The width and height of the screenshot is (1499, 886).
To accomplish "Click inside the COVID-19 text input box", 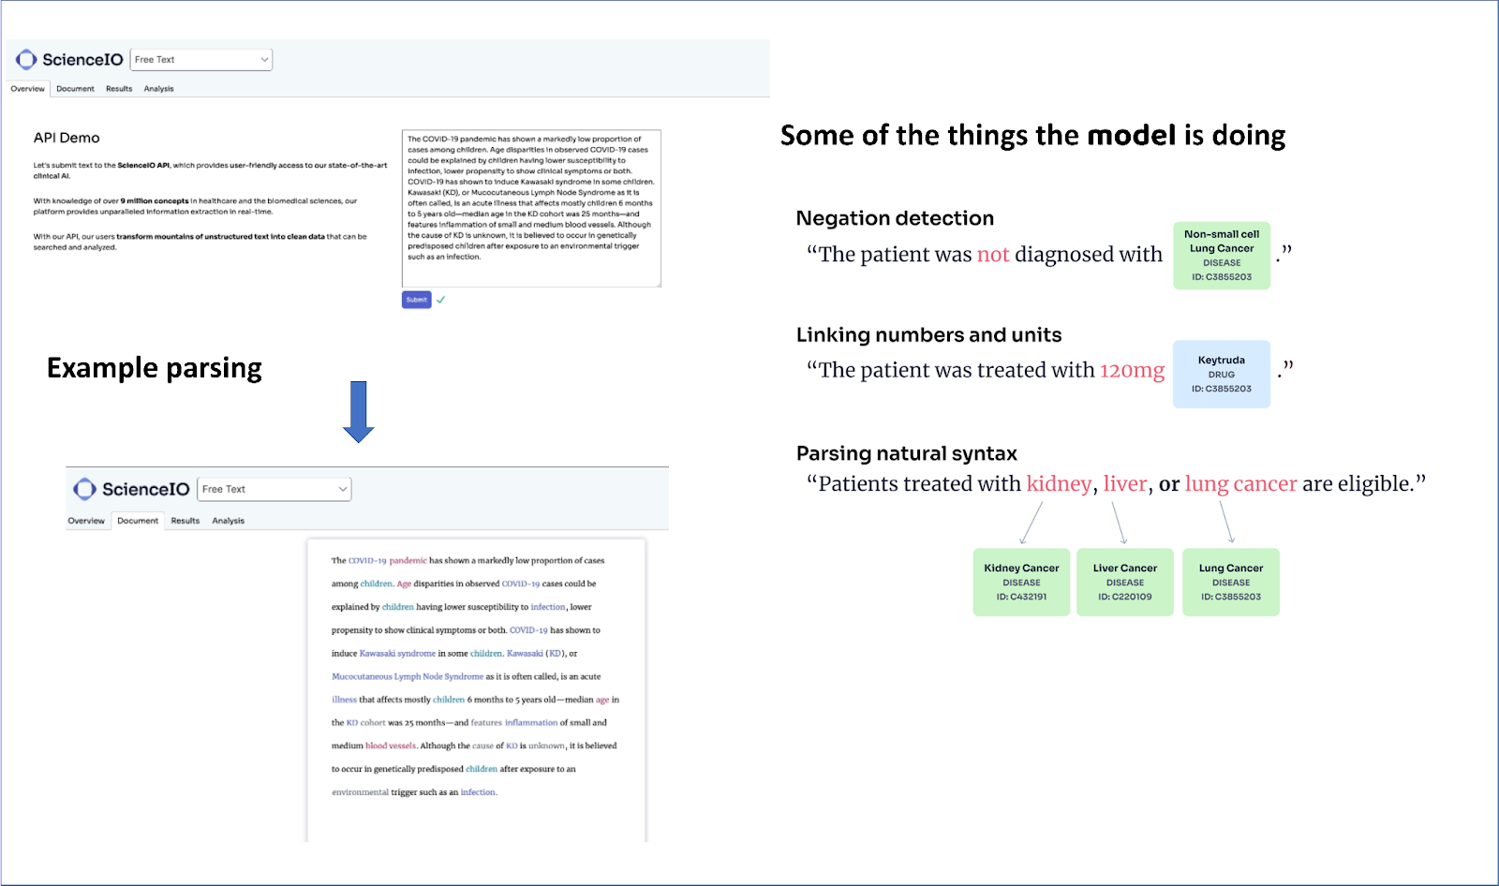I will 531,208.
